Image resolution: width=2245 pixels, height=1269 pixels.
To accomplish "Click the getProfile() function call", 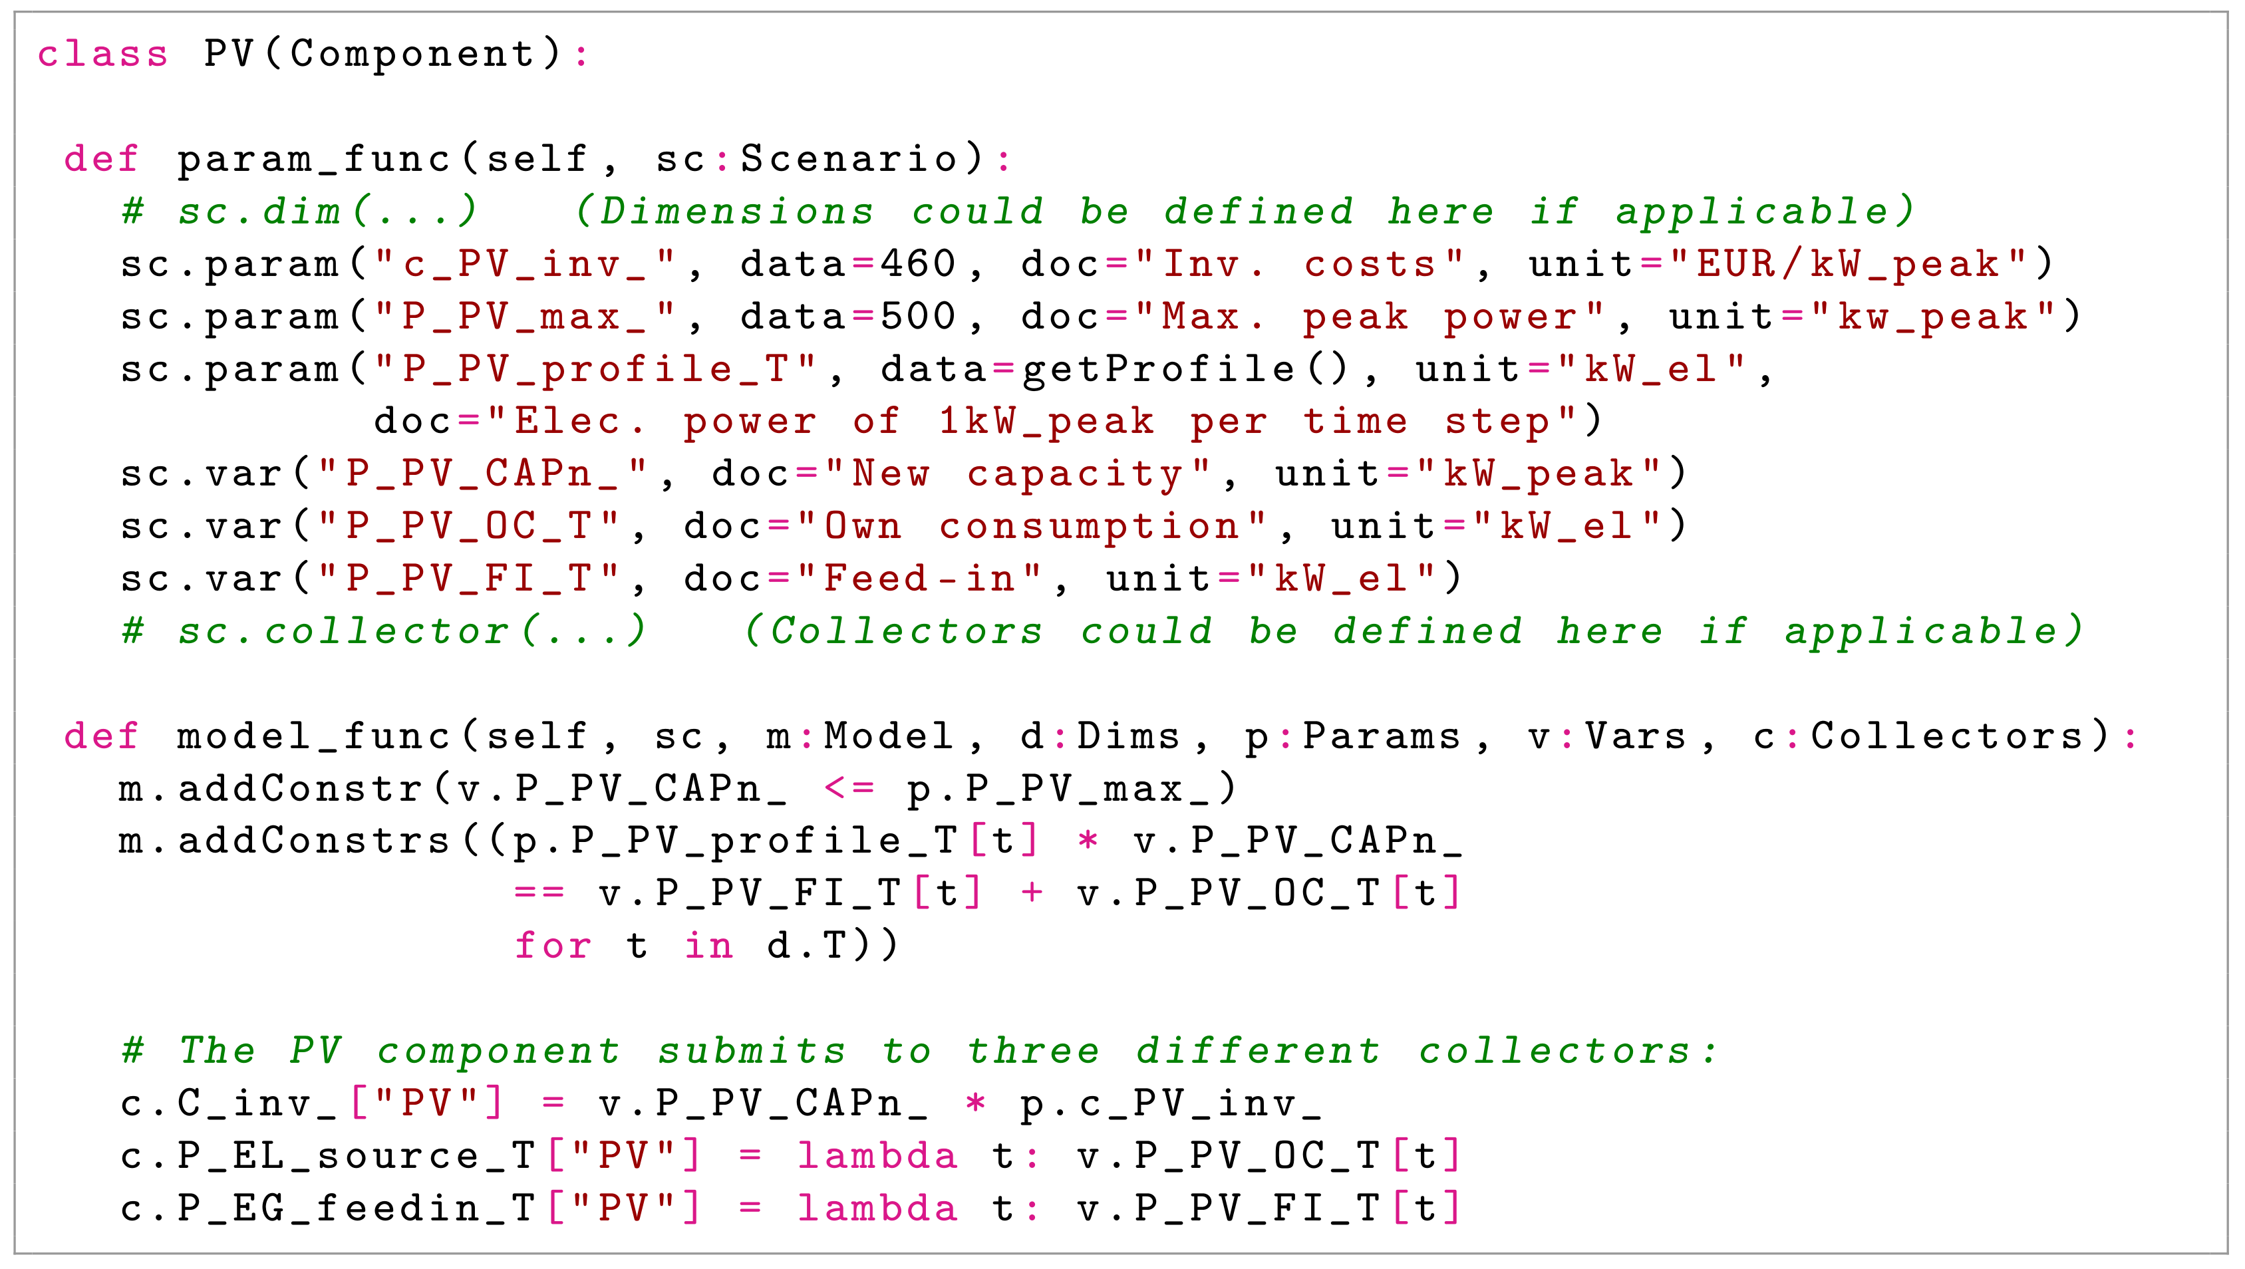I will (1185, 370).
